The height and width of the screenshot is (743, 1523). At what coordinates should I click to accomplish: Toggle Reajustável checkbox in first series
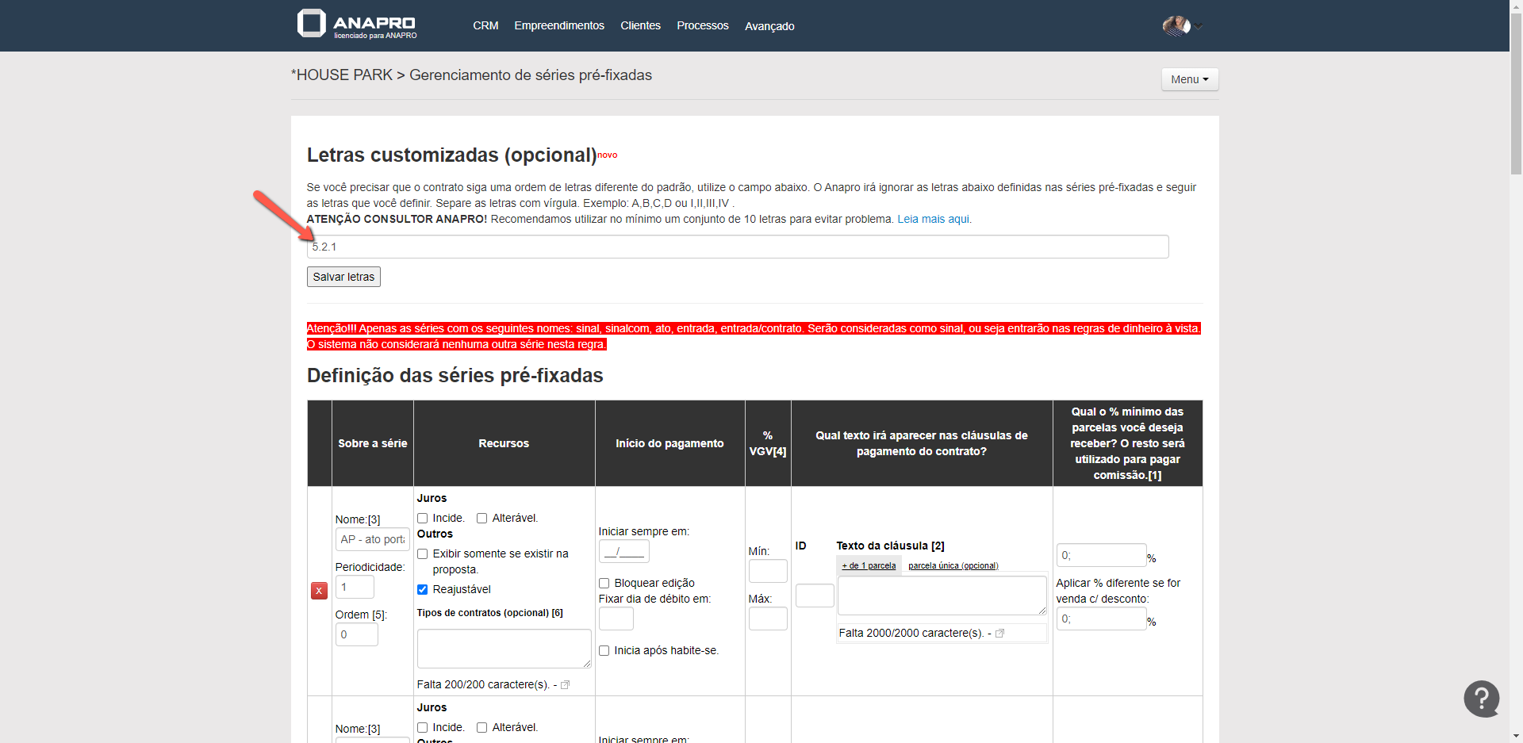coord(423,590)
